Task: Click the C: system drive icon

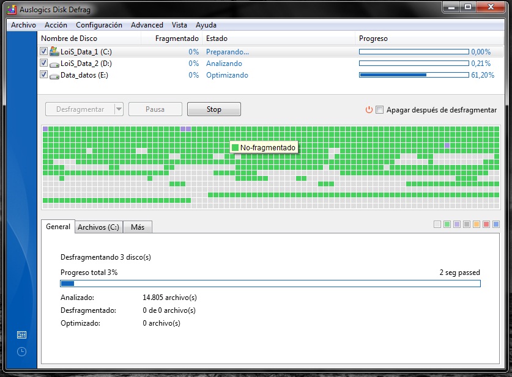Action: pyautogui.click(x=54, y=51)
